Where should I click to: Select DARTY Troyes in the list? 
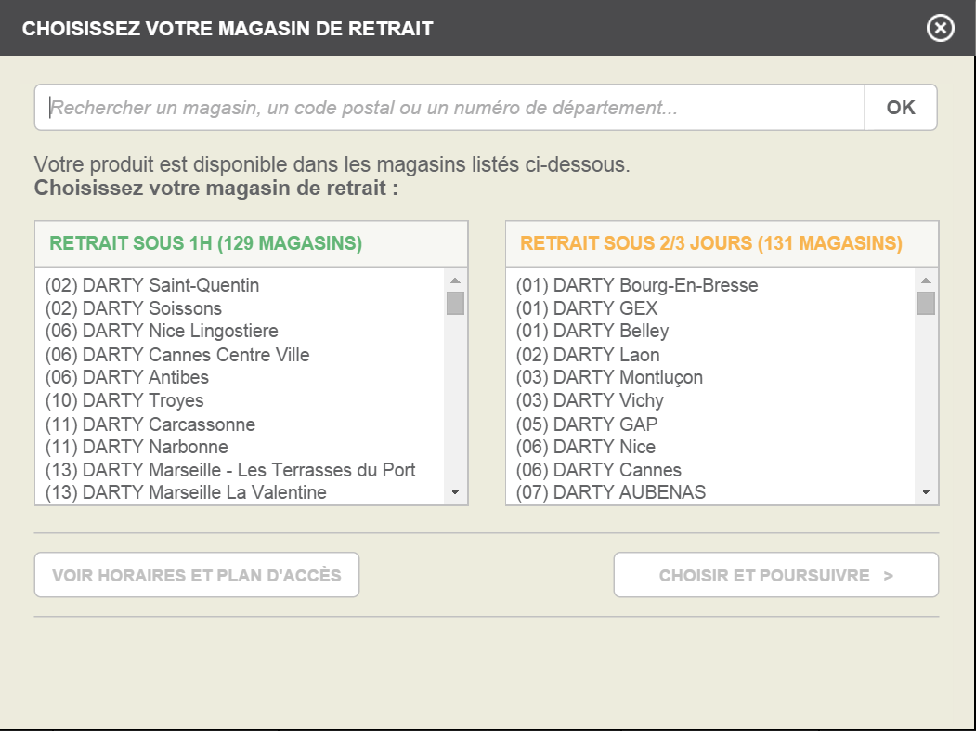coord(124,400)
